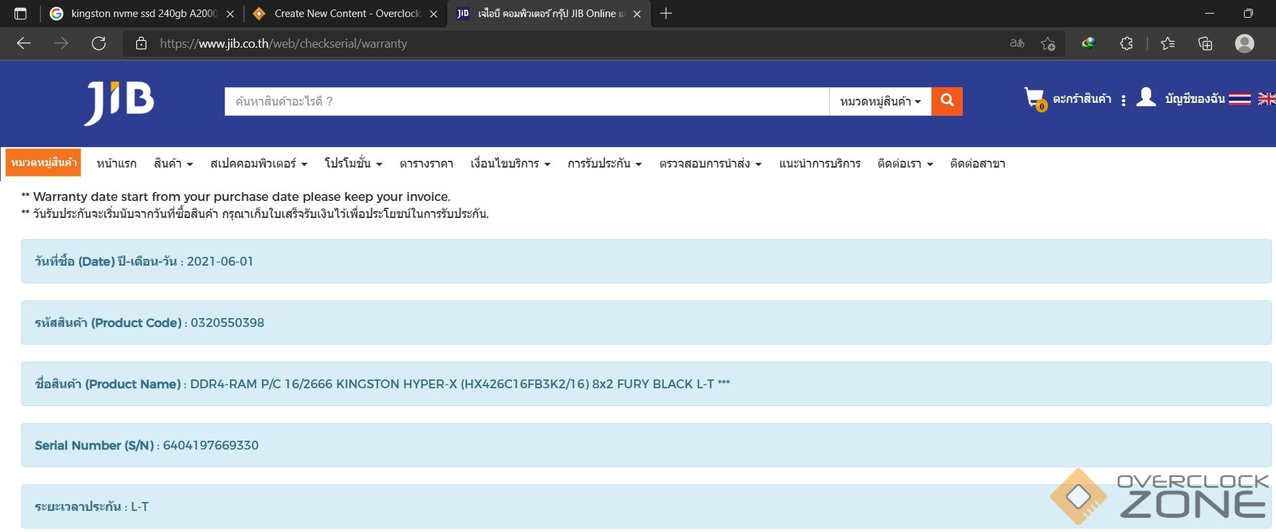Add page to favorites star icon
1276x532 pixels.
tap(1048, 44)
